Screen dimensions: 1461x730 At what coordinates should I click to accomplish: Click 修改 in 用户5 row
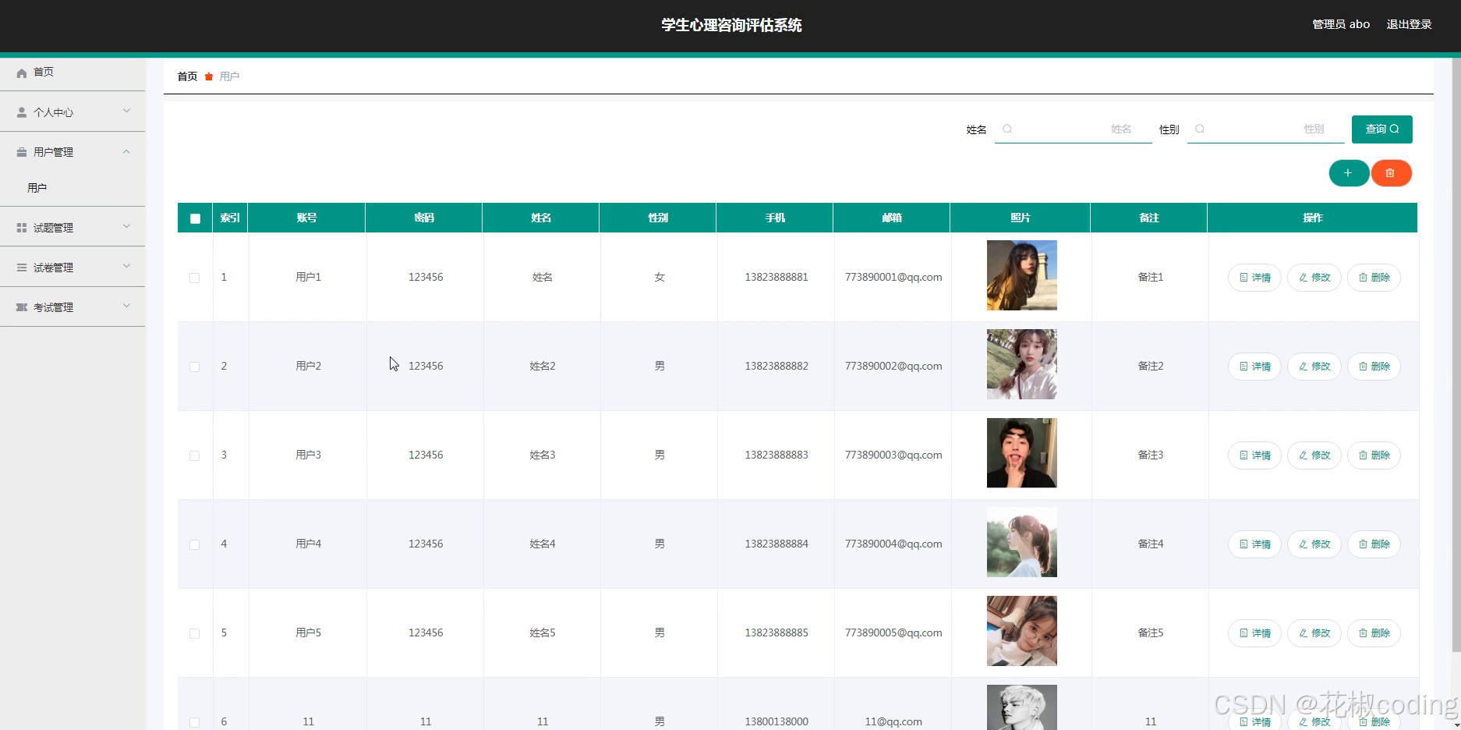coord(1314,633)
